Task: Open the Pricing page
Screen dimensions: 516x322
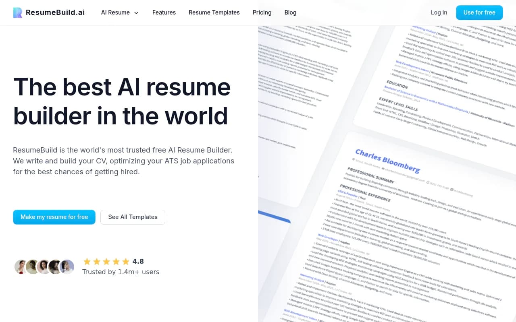Action: pos(262,12)
